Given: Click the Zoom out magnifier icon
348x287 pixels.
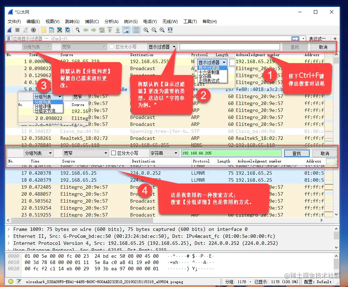Looking at the screenshot, I should [x=154, y=30].
